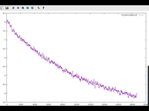Click the x-axis label 6000
This screenshot has width=149, height=111.
[48, 105]
